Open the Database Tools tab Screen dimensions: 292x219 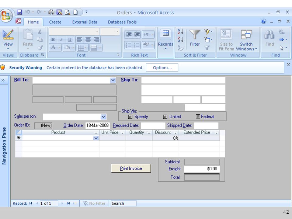pyautogui.click(x=122, y=22)
